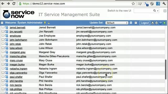The width and height of the screenshot is (168, 94).
Task: Check the box for natasha.ingram row
Action: click(x=3, y=68)
